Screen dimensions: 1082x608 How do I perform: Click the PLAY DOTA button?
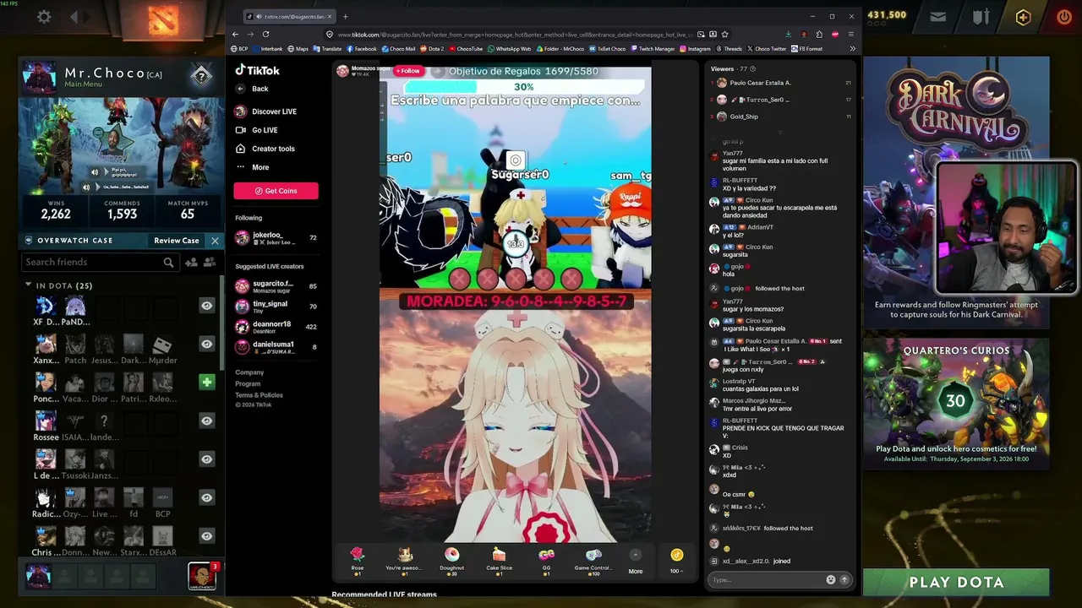coord(956,583)
